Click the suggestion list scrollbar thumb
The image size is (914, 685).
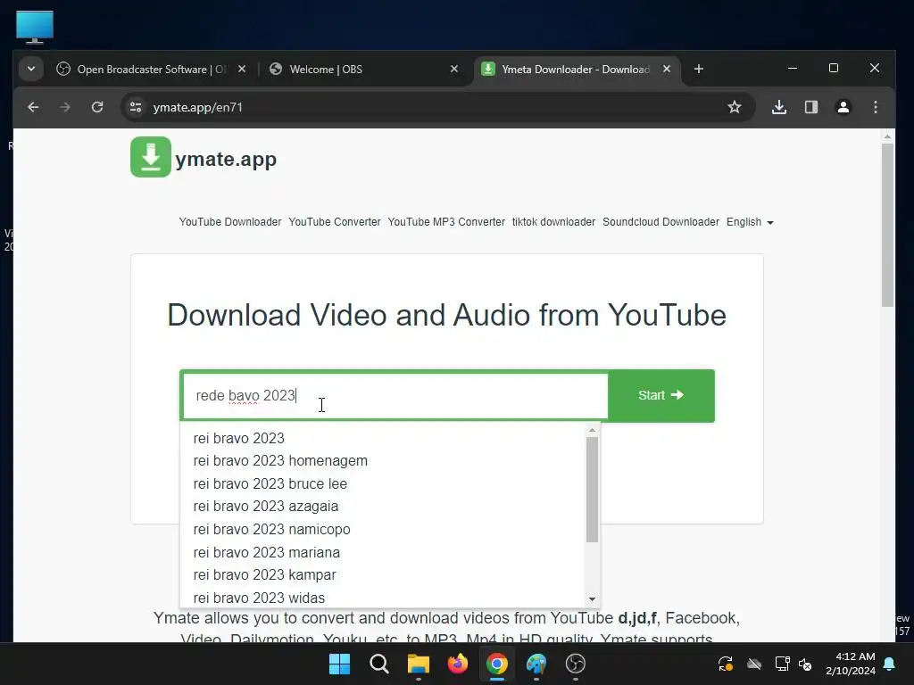coord(593,490)
